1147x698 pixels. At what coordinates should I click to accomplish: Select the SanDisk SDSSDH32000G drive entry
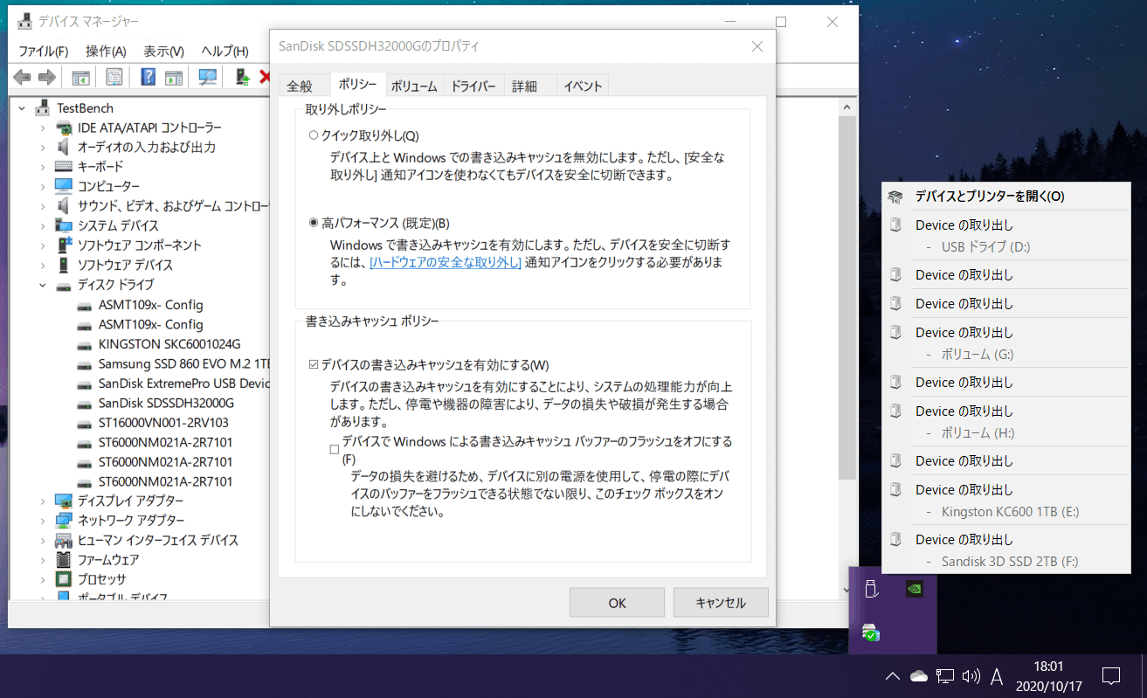coord(166,403)
